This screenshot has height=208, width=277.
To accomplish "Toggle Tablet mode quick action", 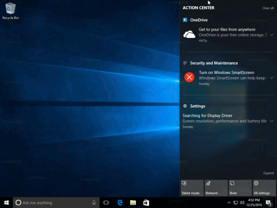I will click(192, 188).
